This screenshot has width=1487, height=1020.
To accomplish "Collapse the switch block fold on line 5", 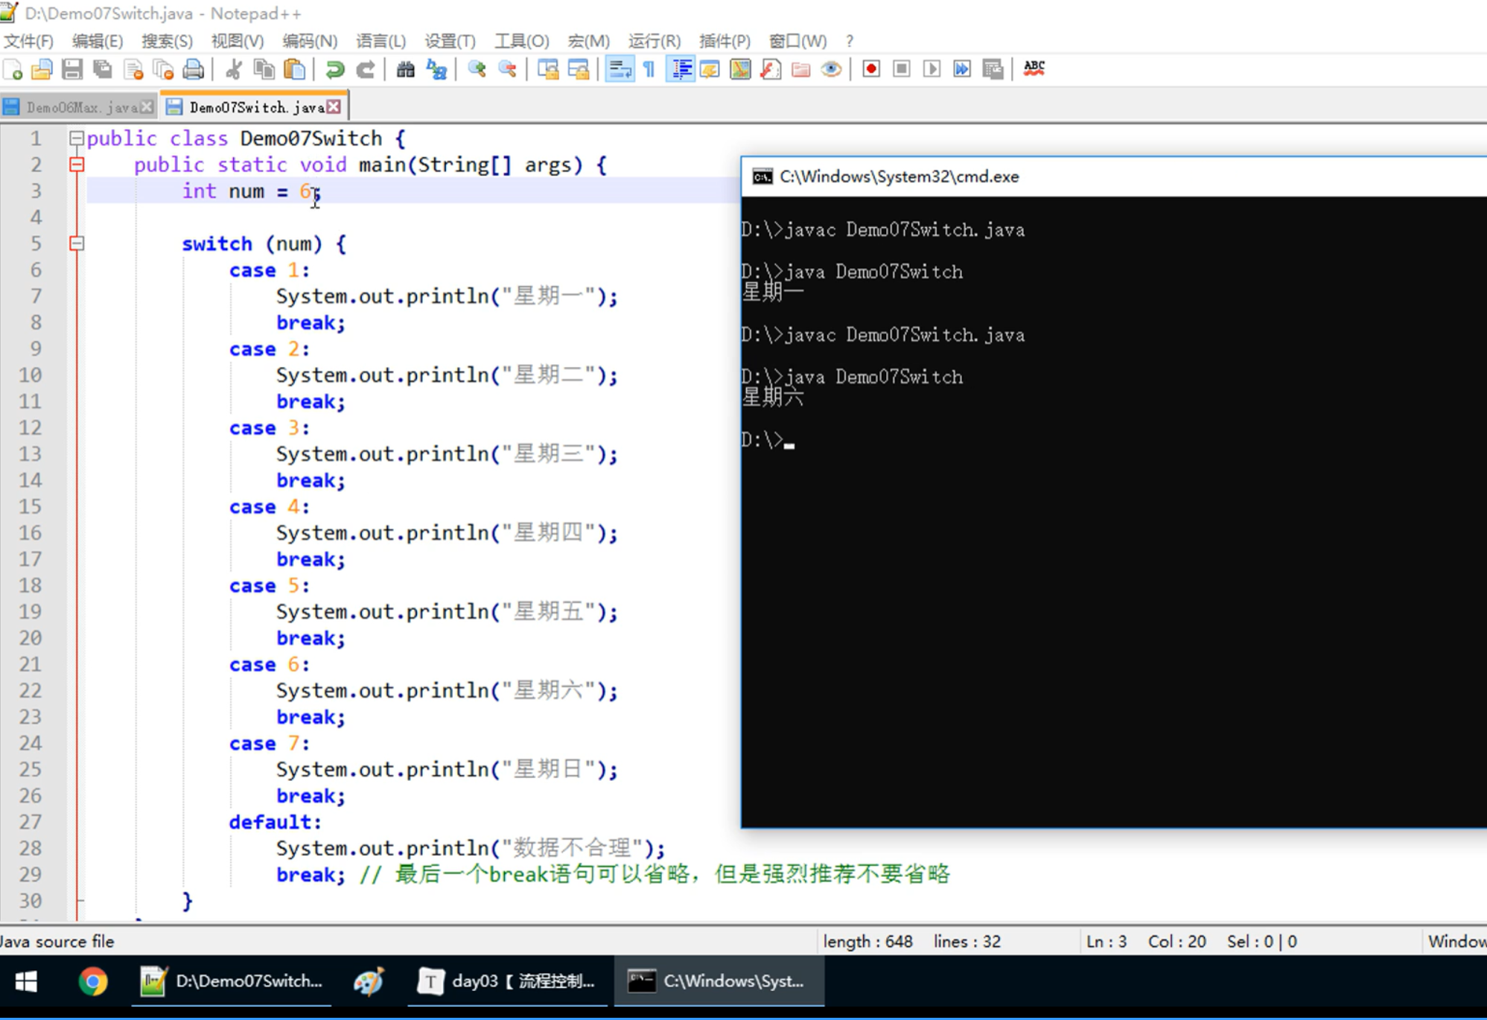I will click(76, 243).
